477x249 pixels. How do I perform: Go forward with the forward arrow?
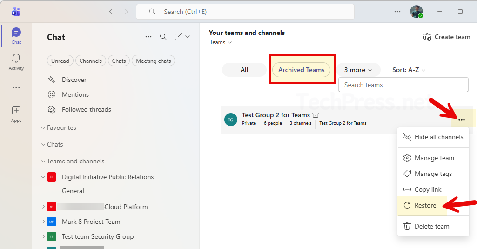click(126, 12)
